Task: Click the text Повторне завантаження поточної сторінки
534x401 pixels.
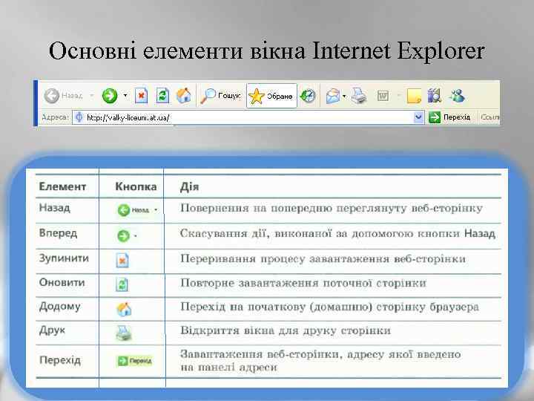Action: 303,284
